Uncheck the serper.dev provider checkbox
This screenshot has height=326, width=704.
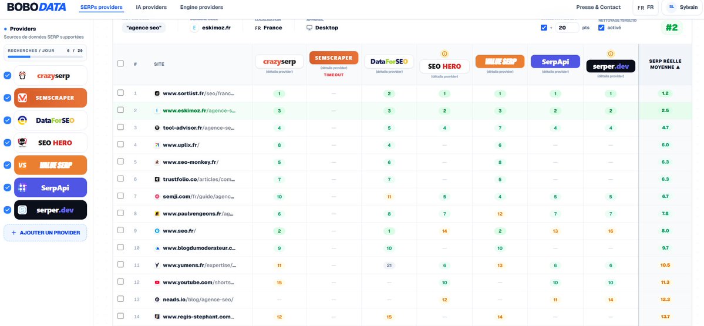pyautogui.click(x=7, y=210)
